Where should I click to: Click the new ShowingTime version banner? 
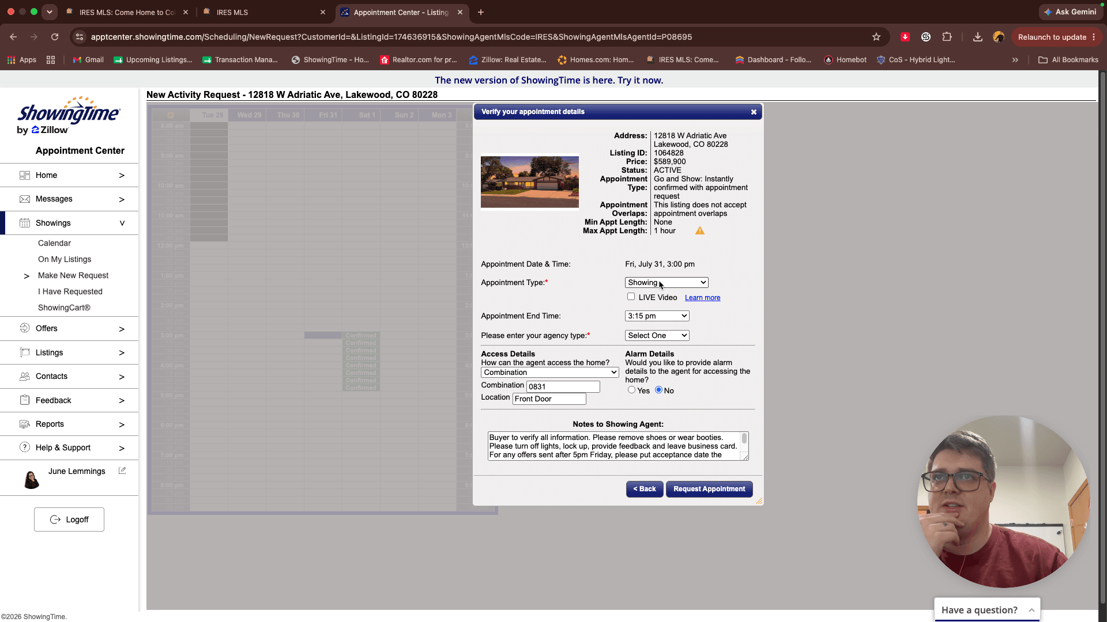(549, 80)
